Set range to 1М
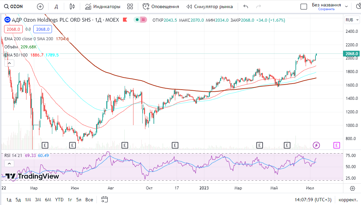The width and height of the screenshot is (361, 205). 28,200
